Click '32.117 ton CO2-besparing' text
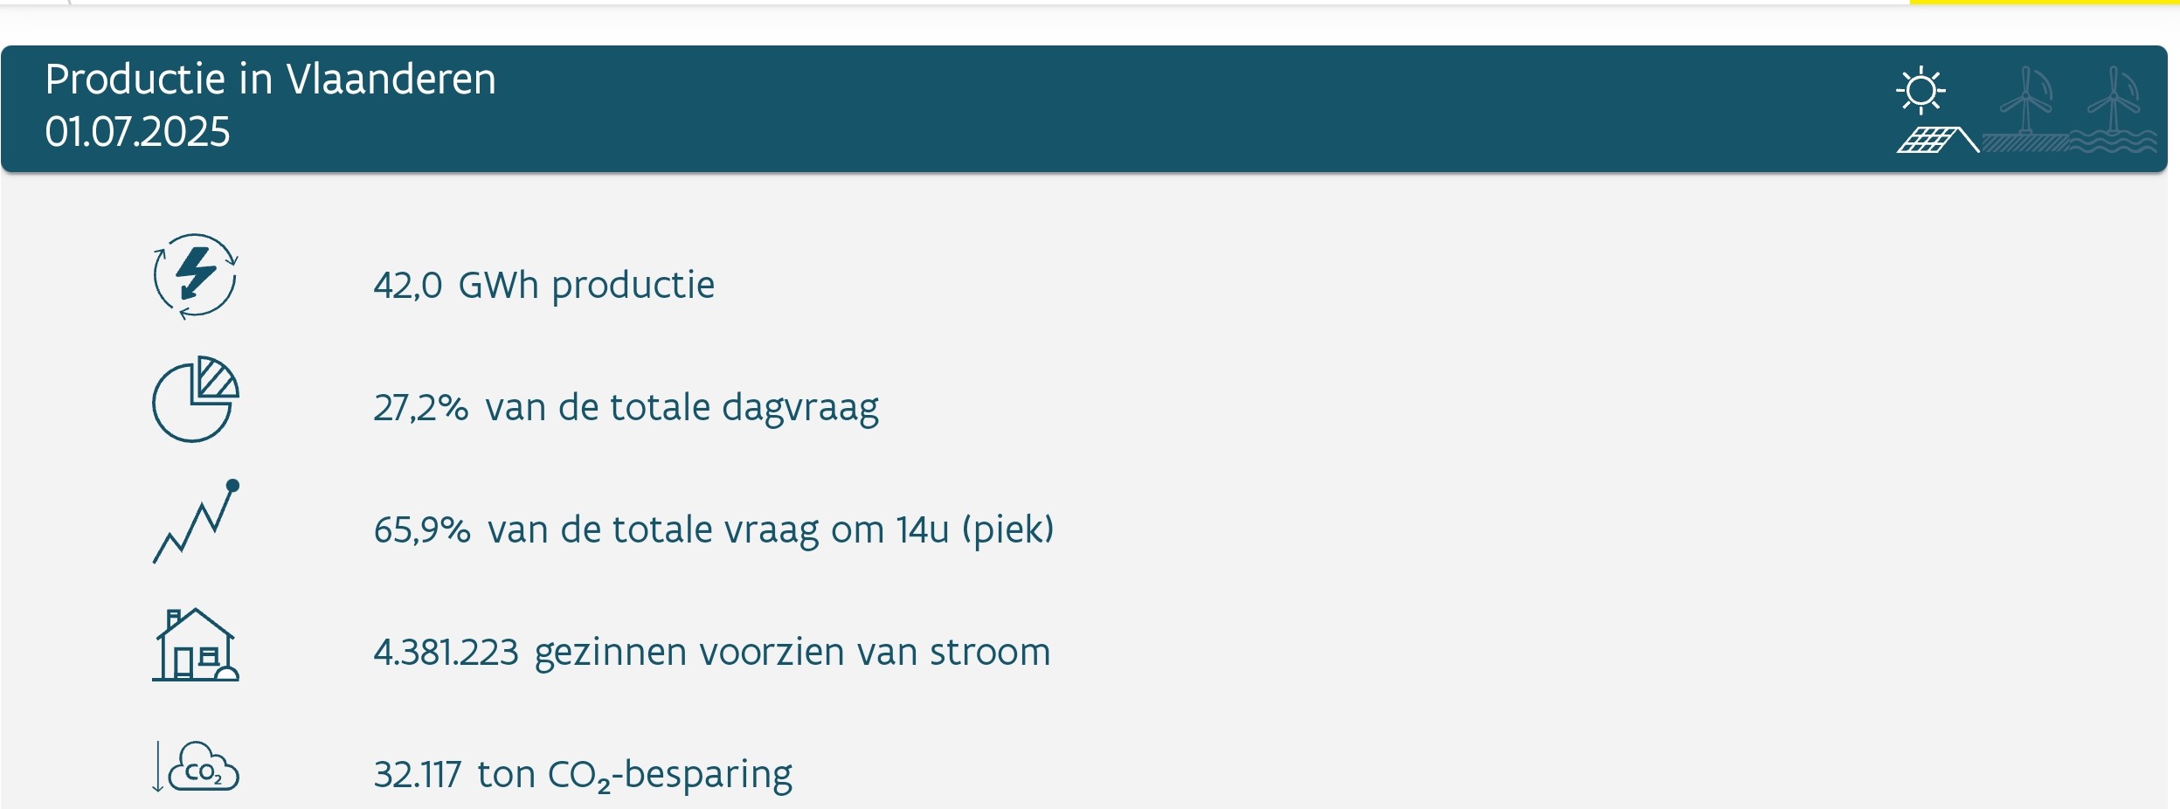Screen dimensions: 2180x809 583,776
